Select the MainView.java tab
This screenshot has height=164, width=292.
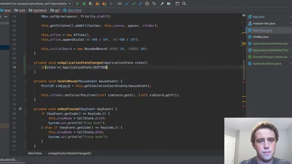[269, 30]
